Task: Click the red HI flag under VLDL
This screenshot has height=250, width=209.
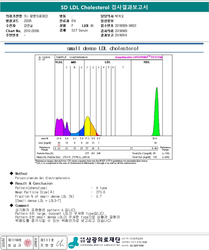Action: (59, 145)
